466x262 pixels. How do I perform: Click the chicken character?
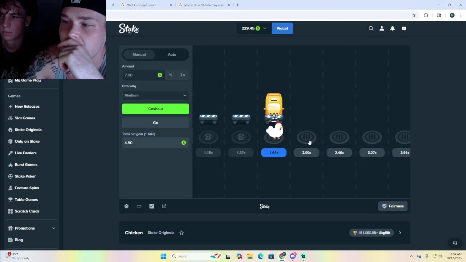(275, 131)
